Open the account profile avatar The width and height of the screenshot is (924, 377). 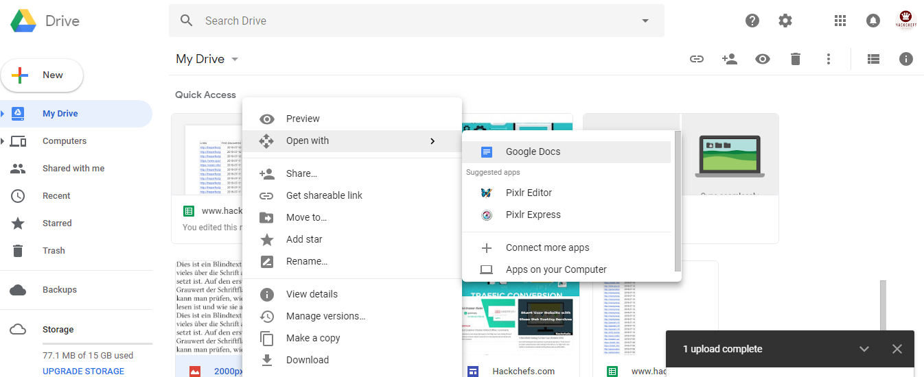tap(906, 21)
